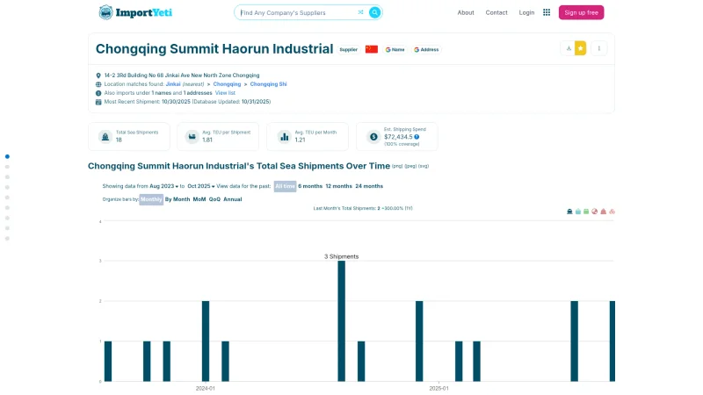This screenshot has width=703, height=395.
Task: Open the Aug 2023 start date dropdown
Action: tap(163, 186)
